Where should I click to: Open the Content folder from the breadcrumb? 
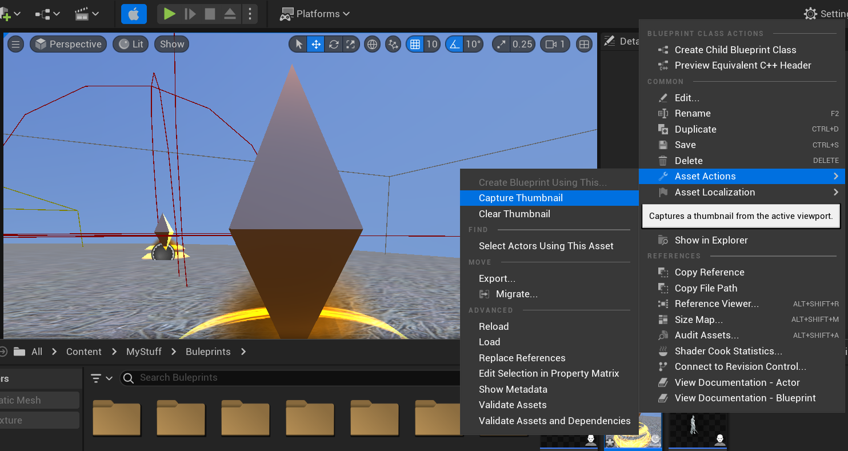point(83,352)
